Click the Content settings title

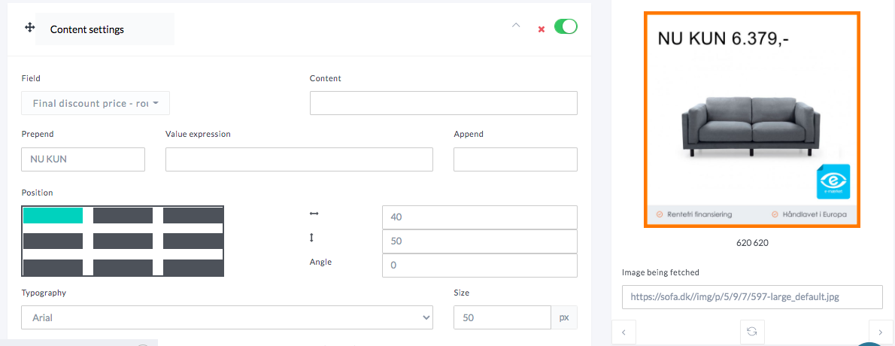tap(86, 29)
